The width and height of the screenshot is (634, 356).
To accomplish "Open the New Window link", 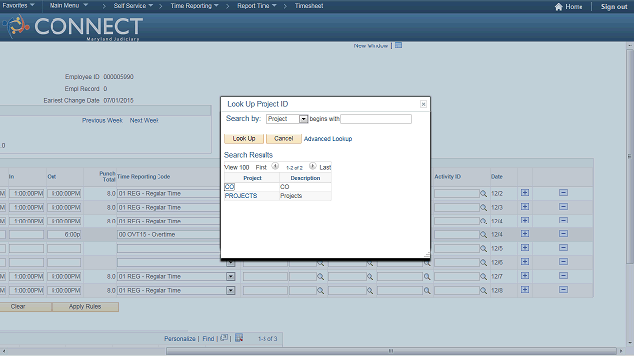I will (370, 46).
